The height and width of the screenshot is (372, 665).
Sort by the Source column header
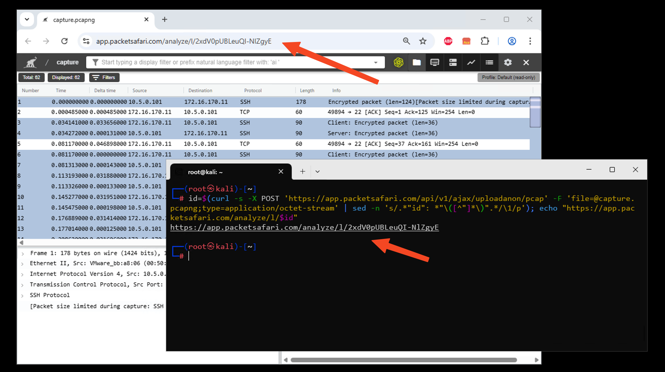pos(139,91)
